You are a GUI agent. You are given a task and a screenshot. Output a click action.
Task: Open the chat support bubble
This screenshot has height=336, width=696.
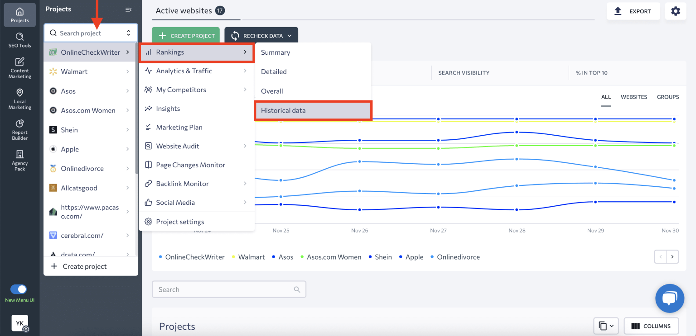pyautogui.click(x=670, y=298)
